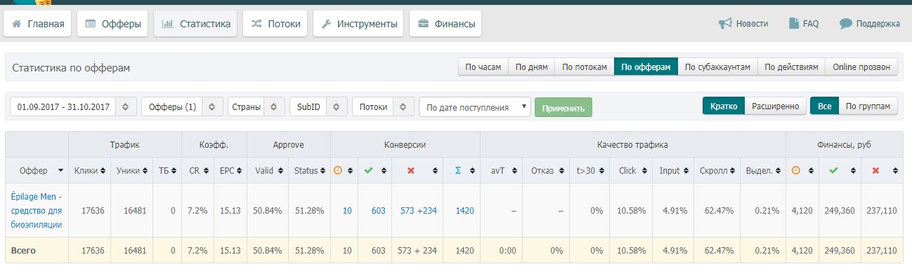The width and height of the screenshot is (912, 276).
Task: Sort table by the Отказ column
Action: tap(547, 170)
